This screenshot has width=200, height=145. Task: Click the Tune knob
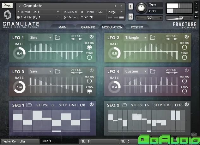click(x=141, y=8)
